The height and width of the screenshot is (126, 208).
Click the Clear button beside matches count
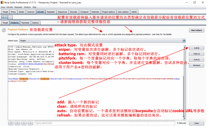(x=196, y=123)
